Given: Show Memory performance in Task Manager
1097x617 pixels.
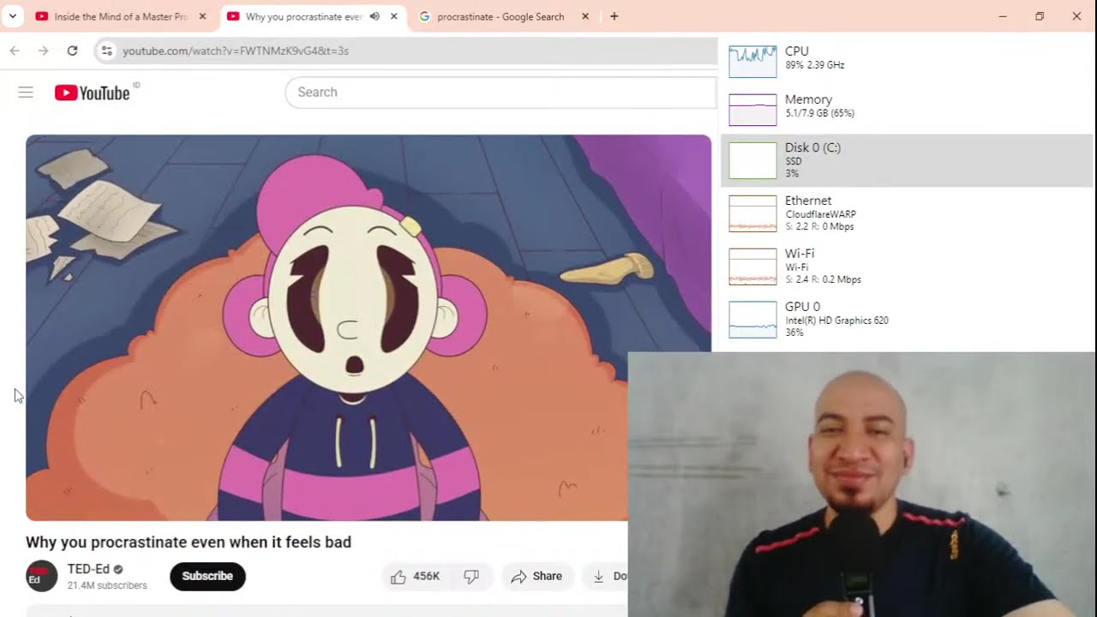Looking at the screenshot, I should [x=907, y=110].
